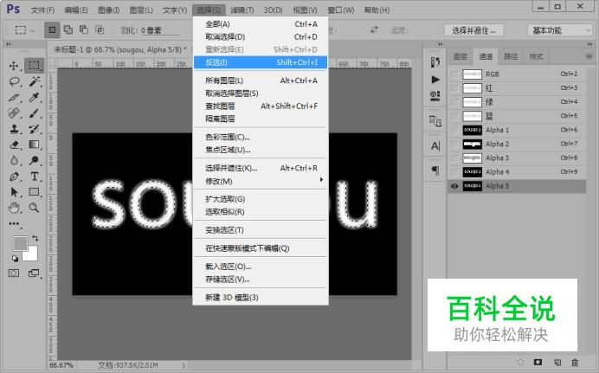
Task: Click the feather 羽化 input field
Action: [x=160, y=30]
